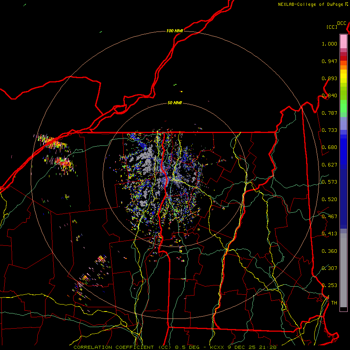Click the KCXX station identifier
Image resolution: width=350 pixels, height=350 pixels.
pos(217,347)
